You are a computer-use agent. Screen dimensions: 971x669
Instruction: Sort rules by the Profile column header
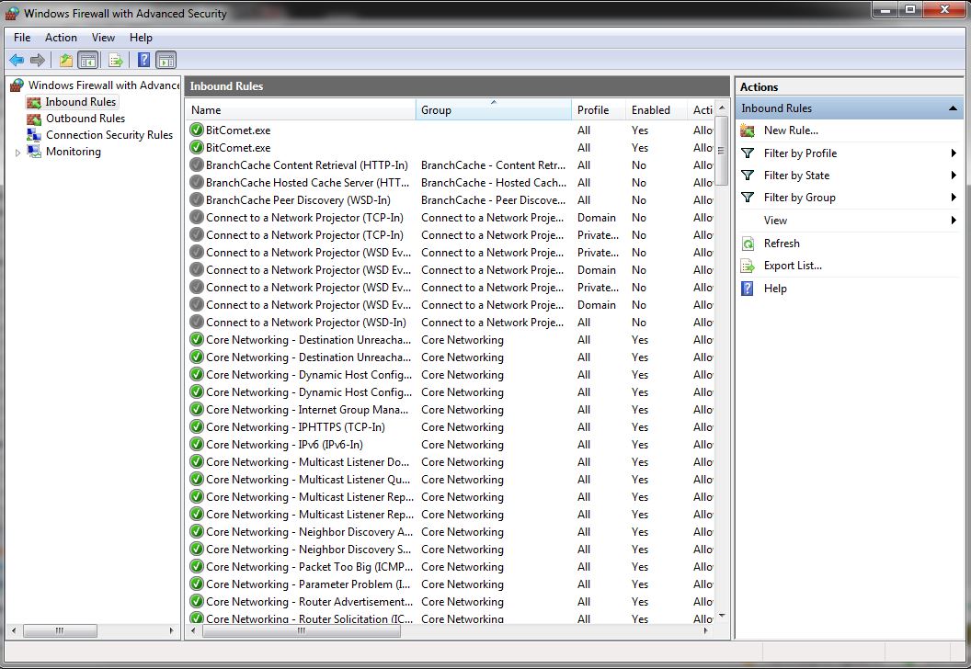[599, 110]
